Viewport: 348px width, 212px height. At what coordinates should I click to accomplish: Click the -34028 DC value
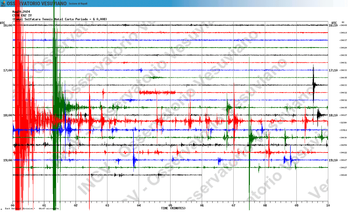tap(343, 175)
